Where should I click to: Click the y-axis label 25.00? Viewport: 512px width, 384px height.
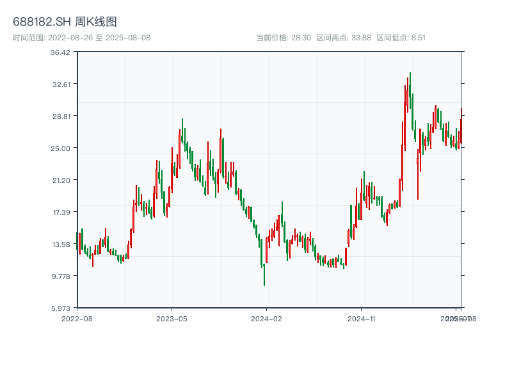pyautogui.click(x=60, y=148)
